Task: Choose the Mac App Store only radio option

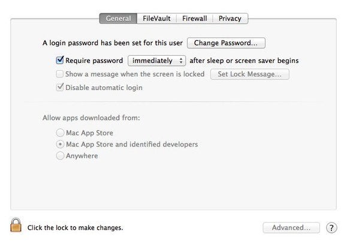Action: (x=60, y=133)
